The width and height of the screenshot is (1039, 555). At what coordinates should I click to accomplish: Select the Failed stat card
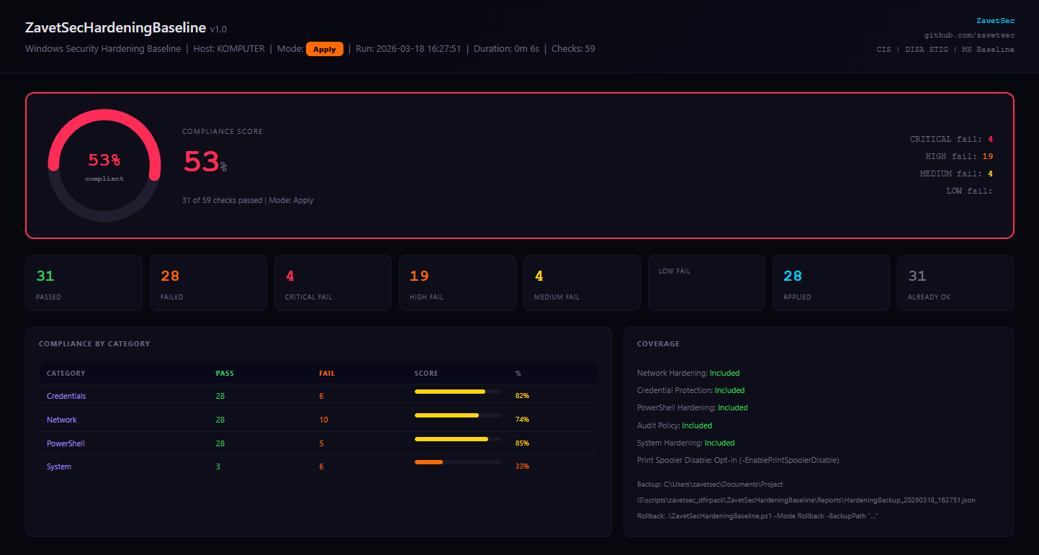pos(208,283)
